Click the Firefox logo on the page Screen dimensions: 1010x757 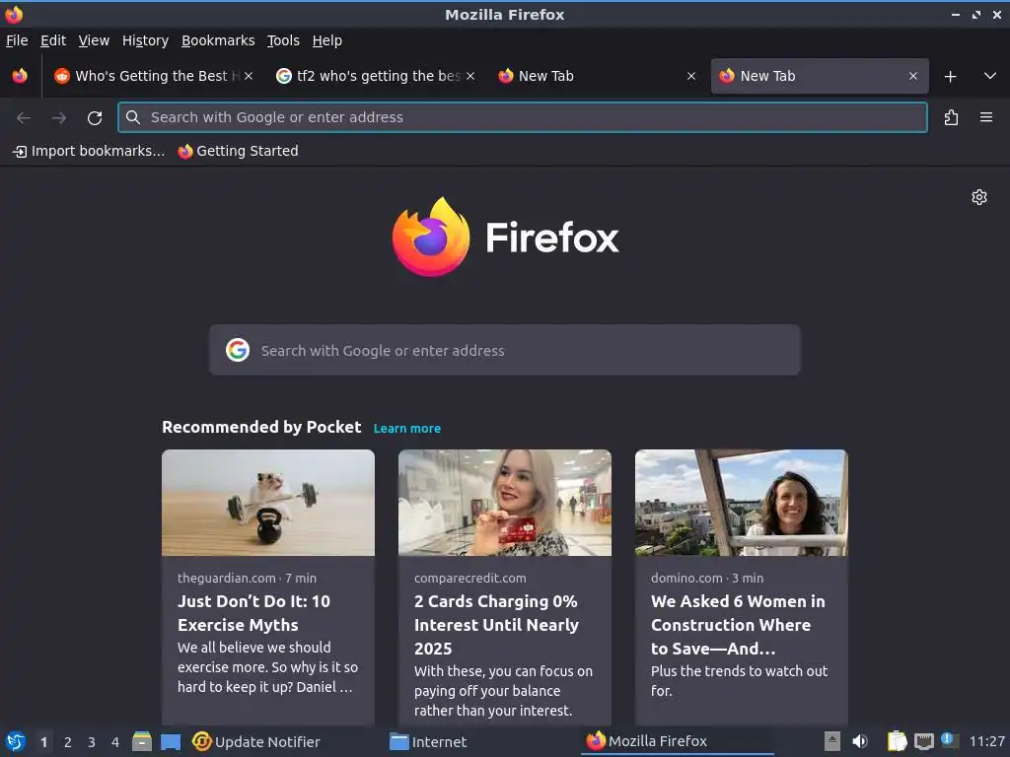[505, 238]
